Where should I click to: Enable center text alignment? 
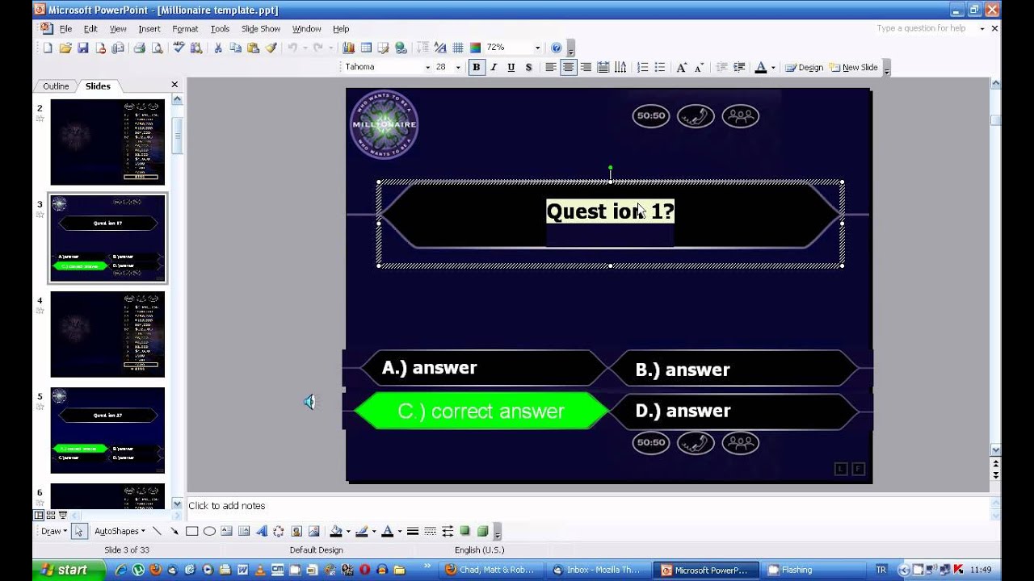(x=568, y=68)
